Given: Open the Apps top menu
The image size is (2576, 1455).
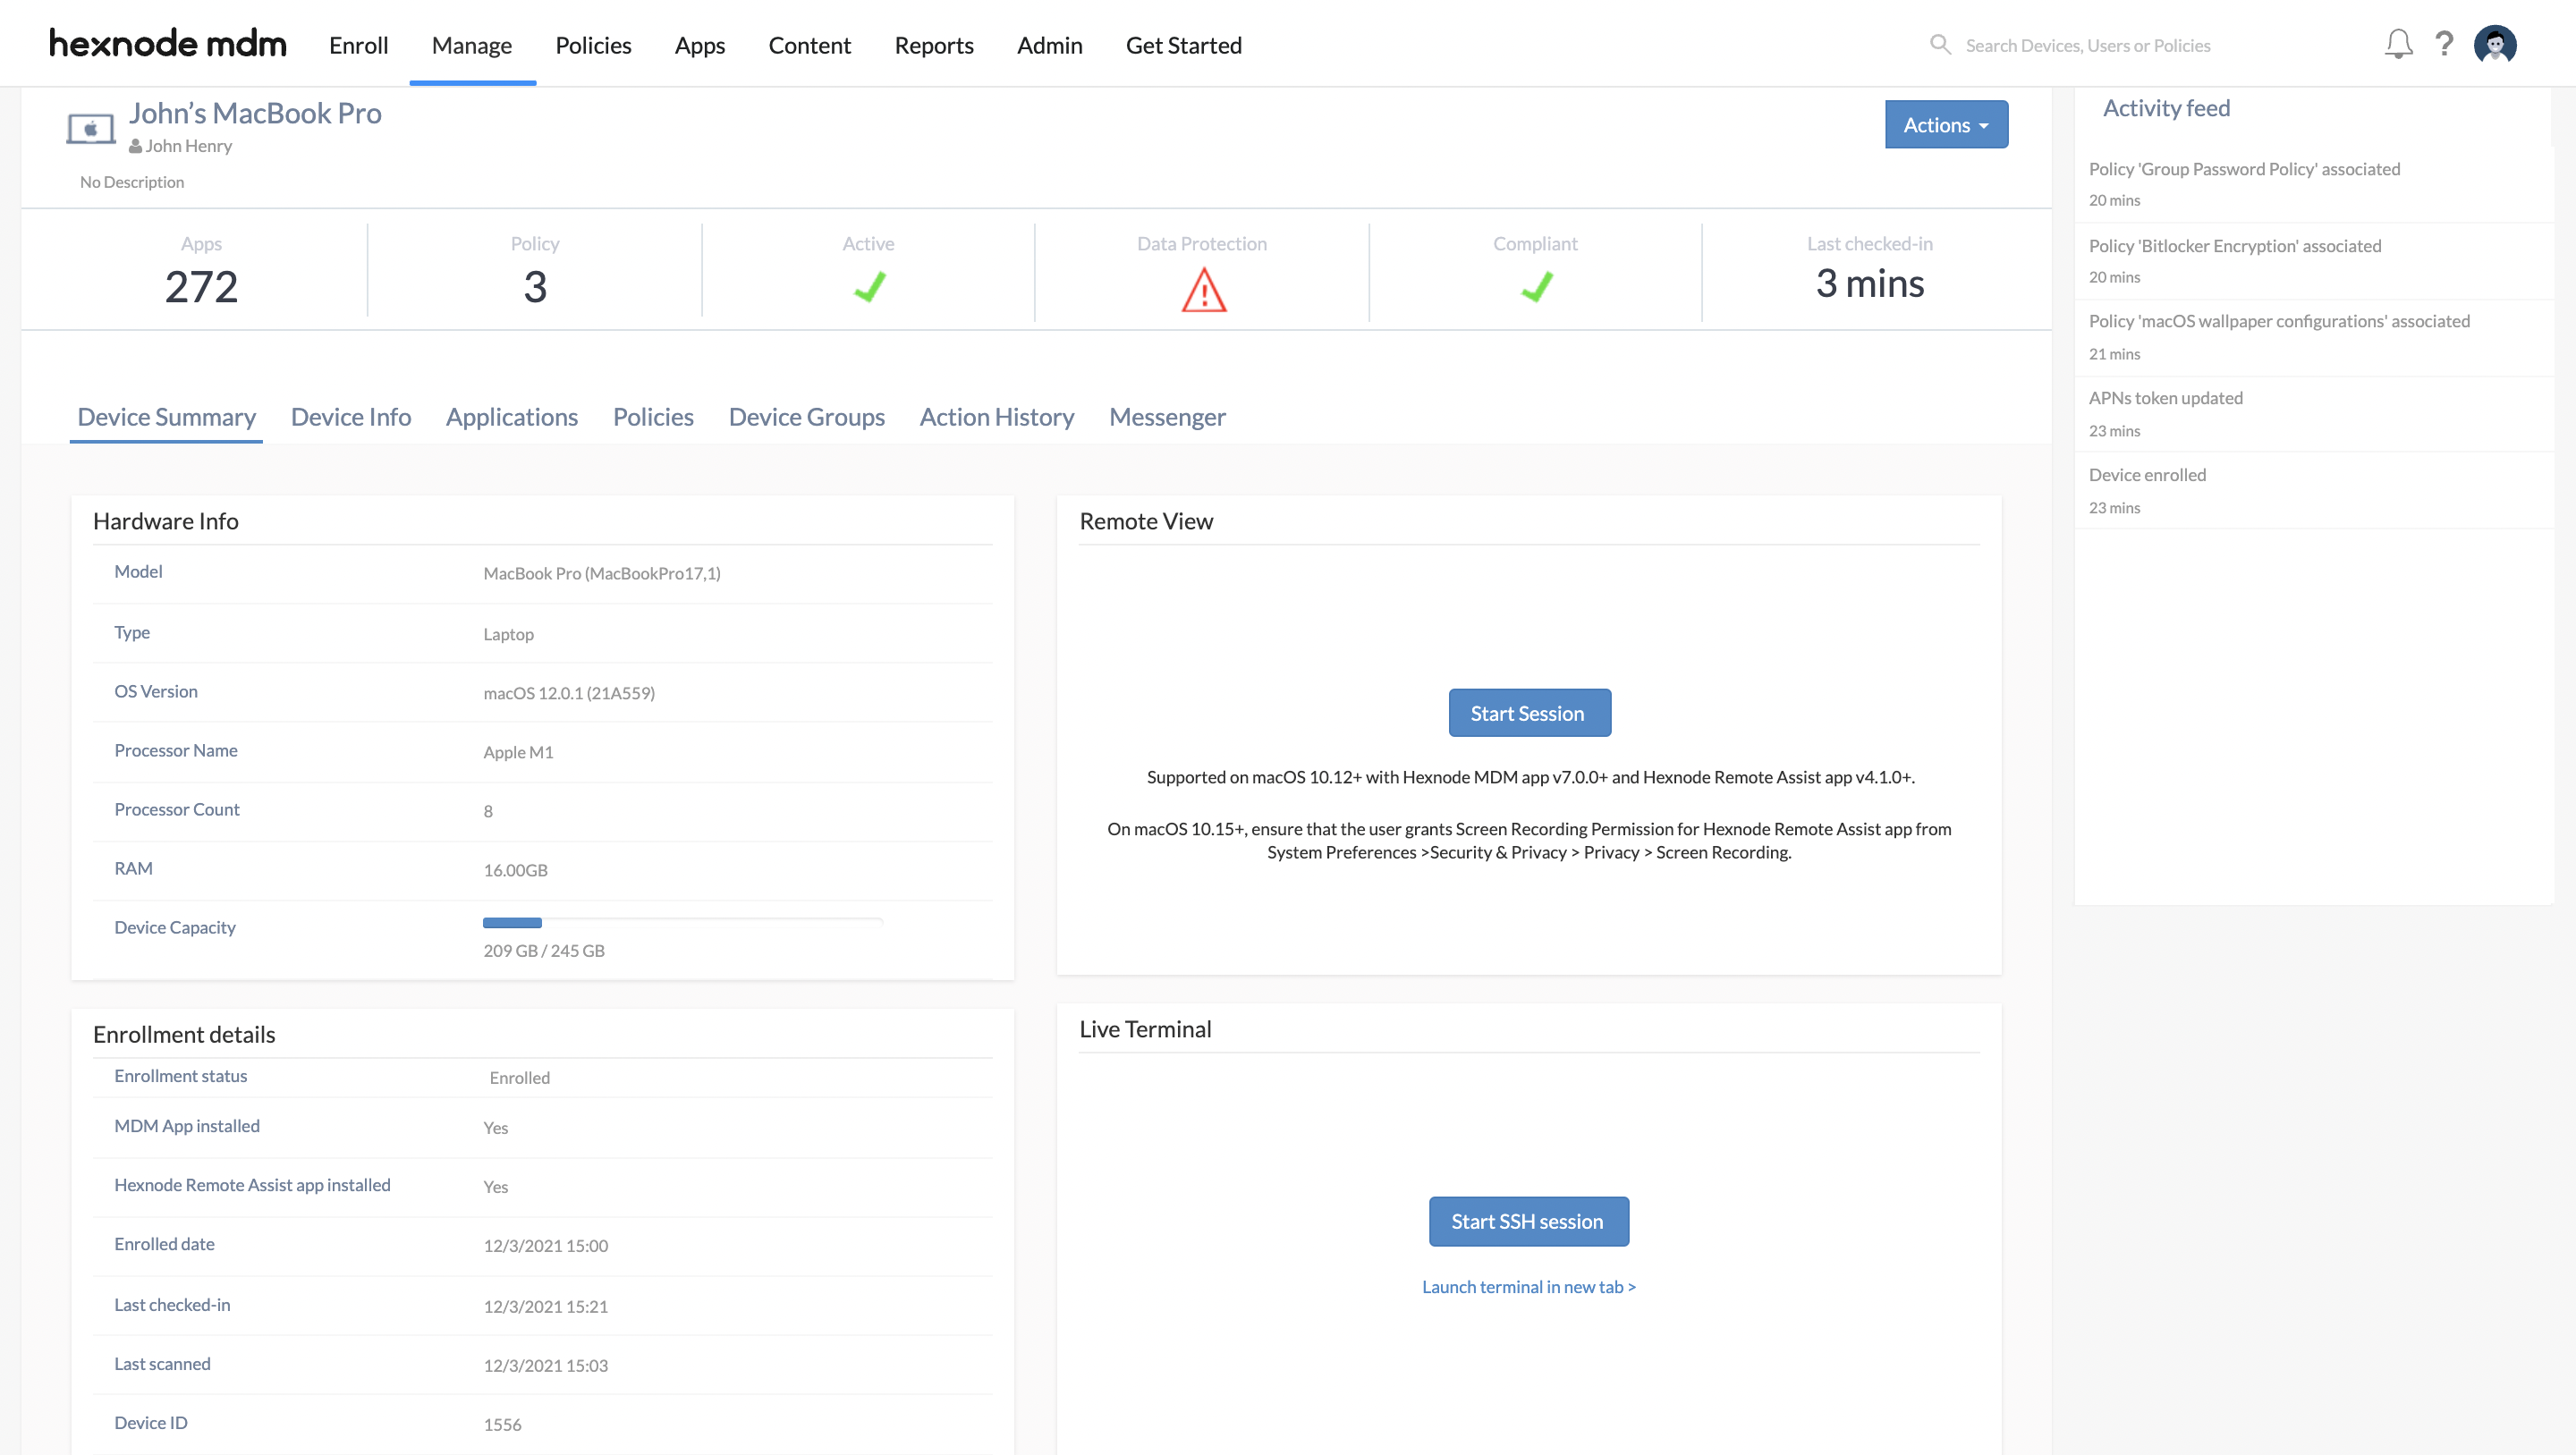Looking at the screenshot, I should 699,45.
